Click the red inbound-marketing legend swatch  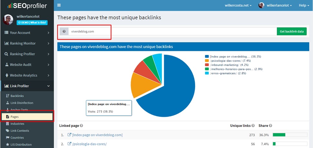click(207, 65)
